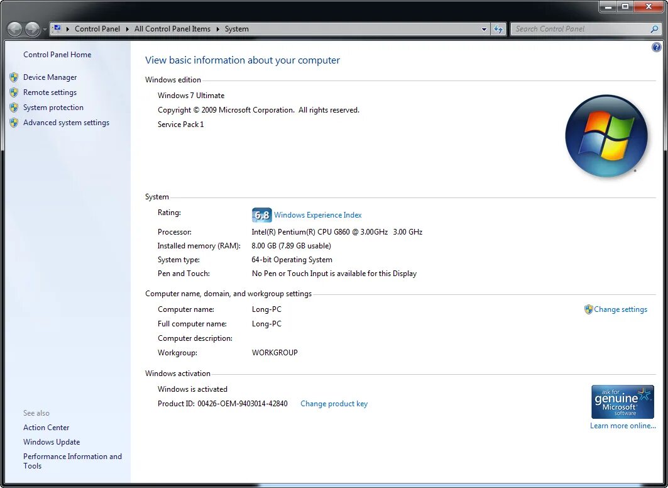Viewport: 668px width, 488px height.
Task: Open Control Panel Home link
Action: [x=57, y=55]
